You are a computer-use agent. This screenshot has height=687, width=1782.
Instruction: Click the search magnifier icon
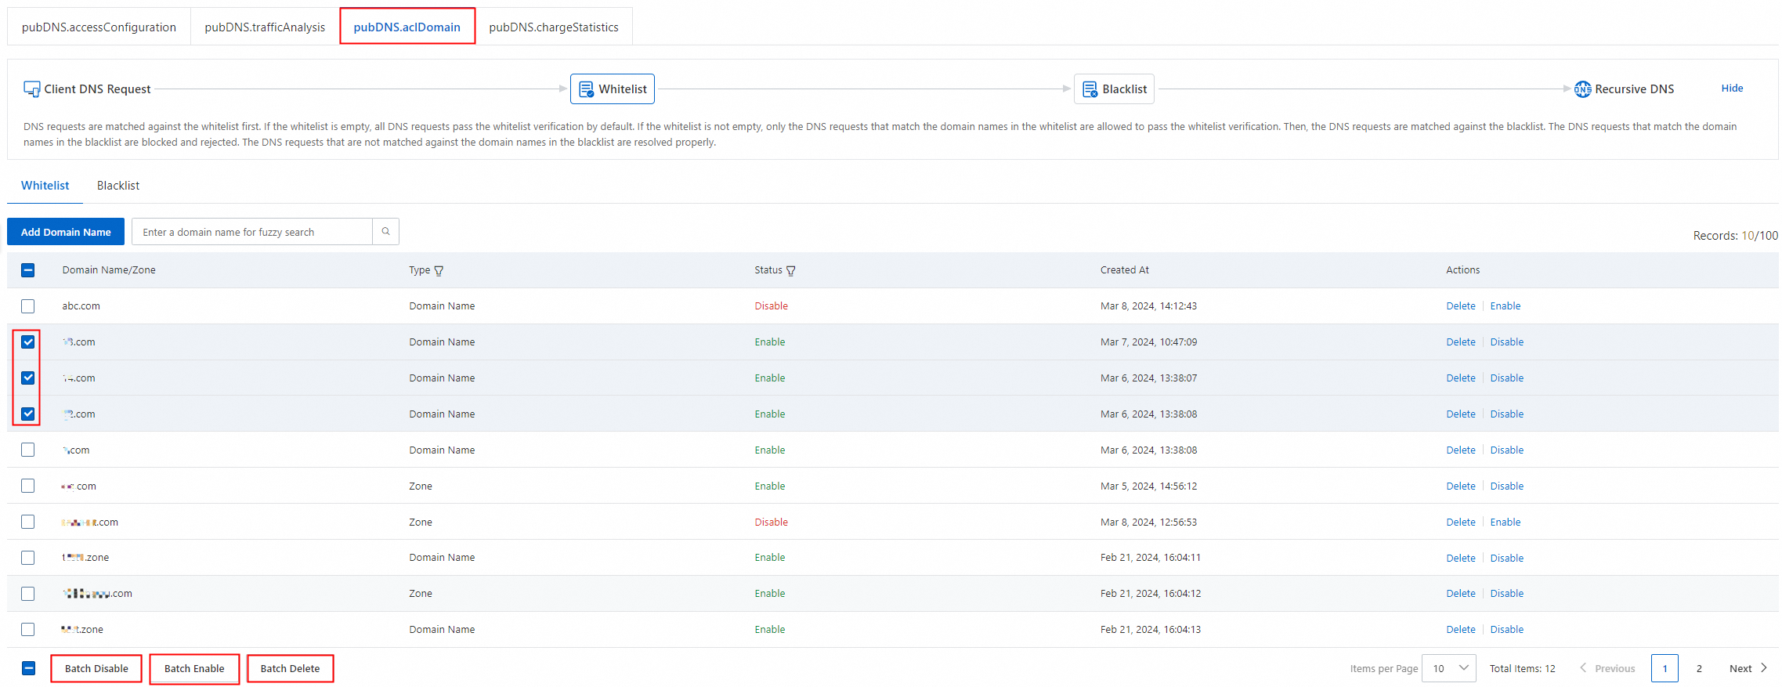pyautogui.click(x=385, y=232)
